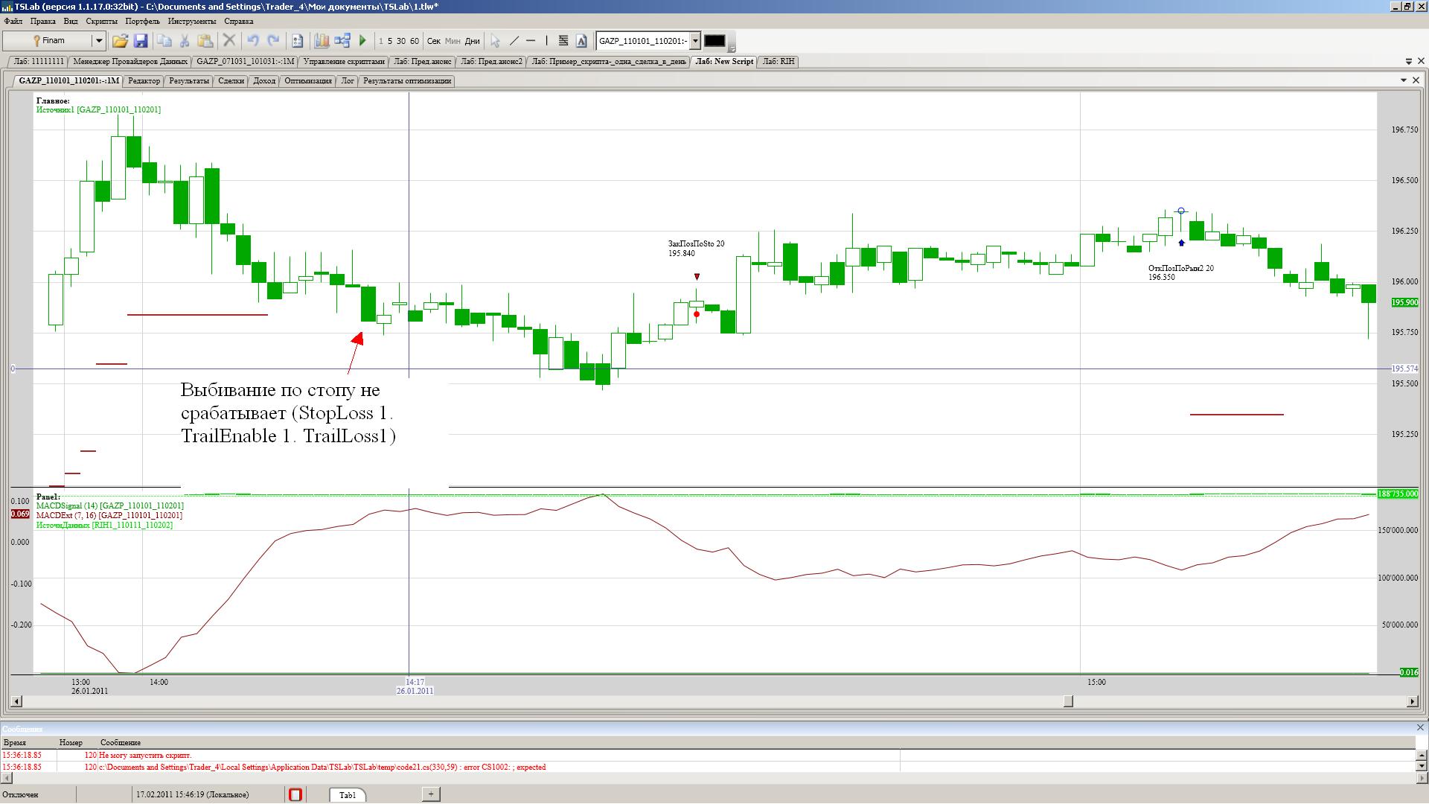Open the GAZP_110101_110201 instrument dropdown

[695, 41]
